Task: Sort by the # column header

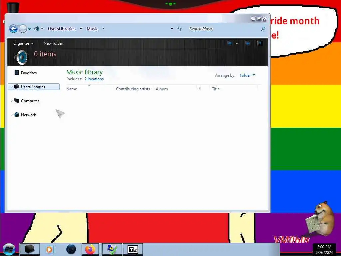Action: (203, 89)
